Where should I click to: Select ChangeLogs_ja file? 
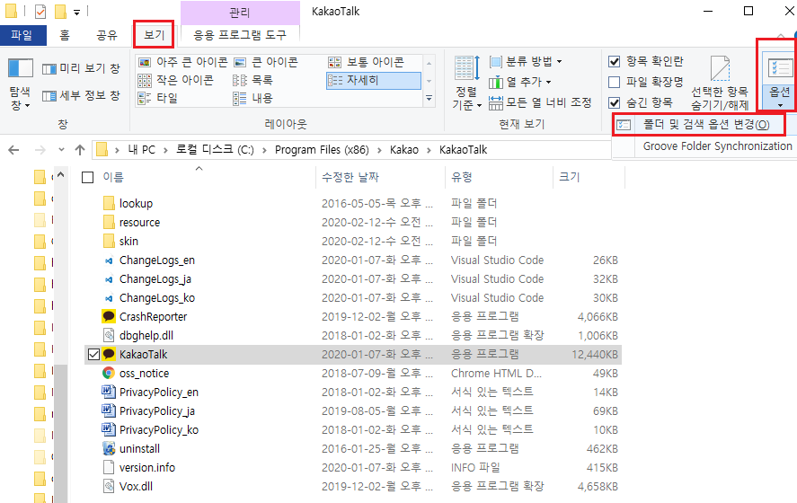point(155,279)
